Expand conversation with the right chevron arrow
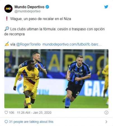Viewport: 113px width, 126px height. pyautogui.click(x=106, y=122)
